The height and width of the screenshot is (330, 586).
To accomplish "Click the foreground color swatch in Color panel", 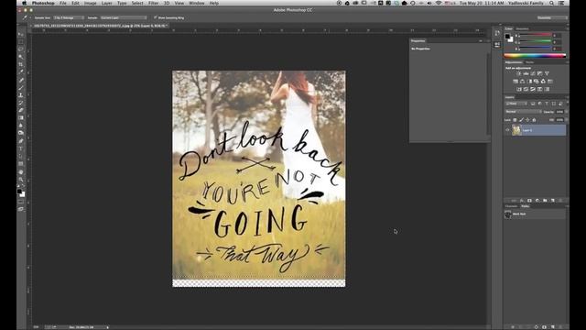I will click(507, 37).
